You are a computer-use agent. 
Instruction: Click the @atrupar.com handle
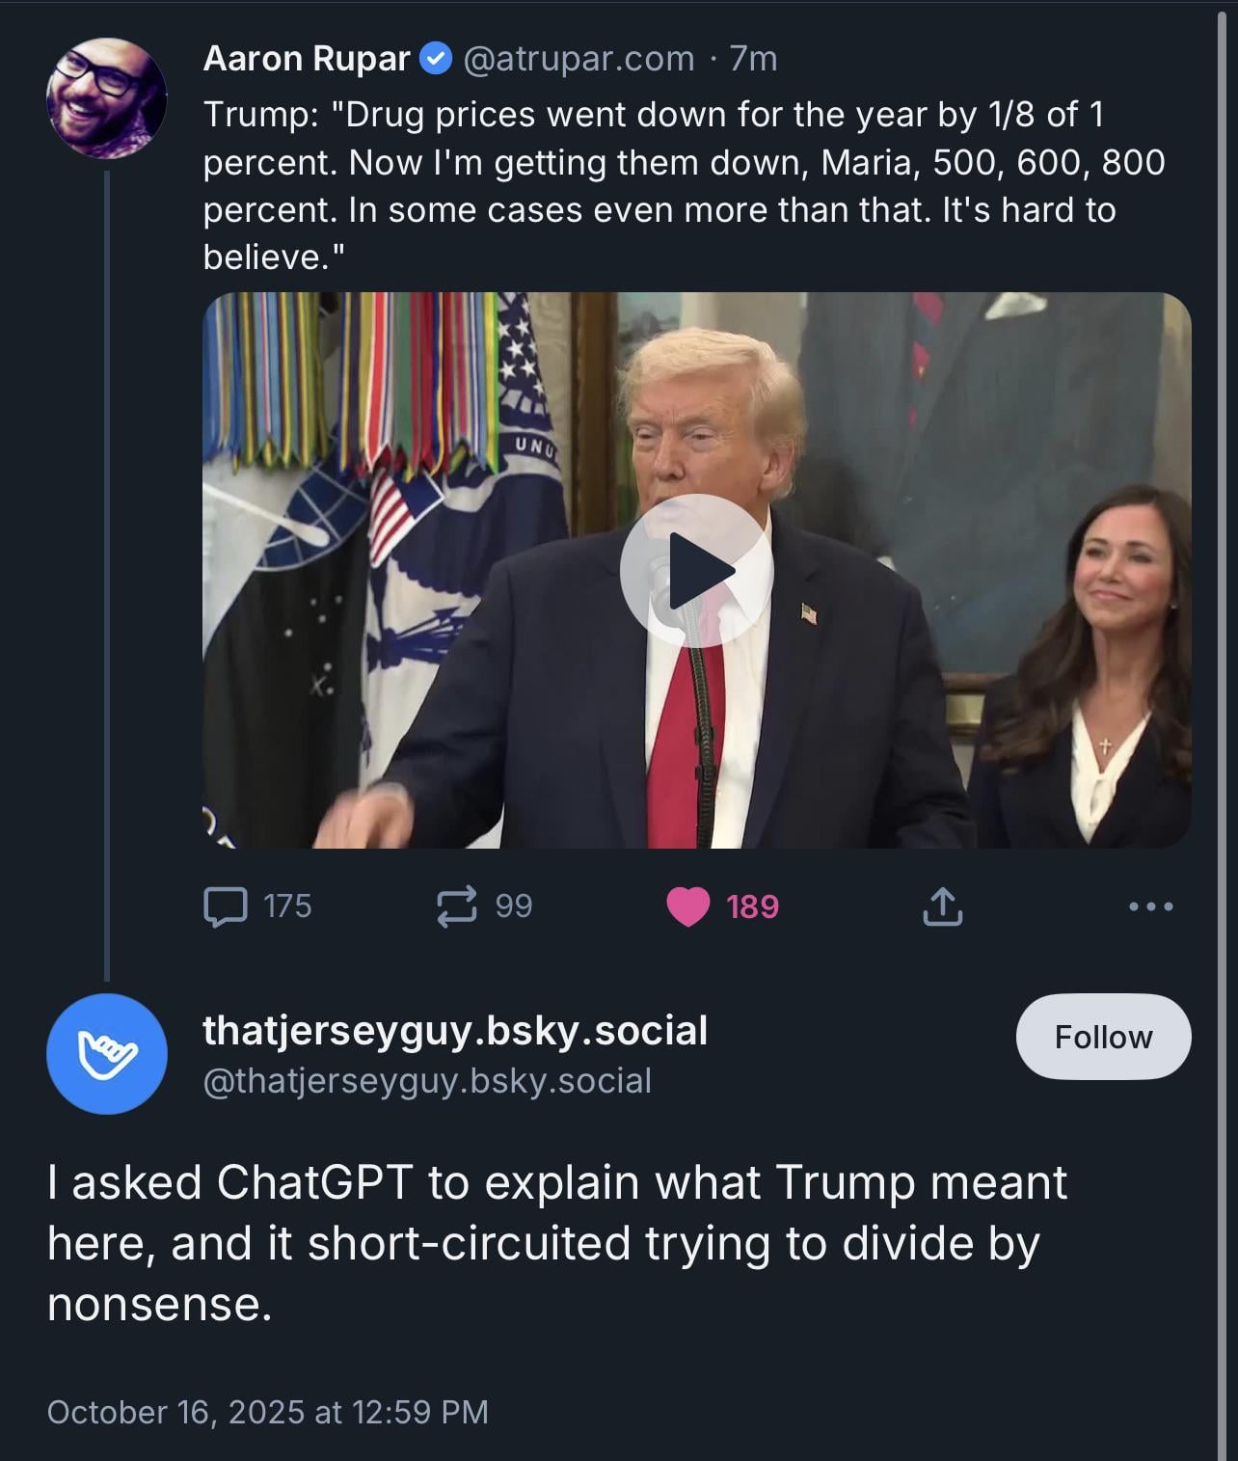[579, 59]
